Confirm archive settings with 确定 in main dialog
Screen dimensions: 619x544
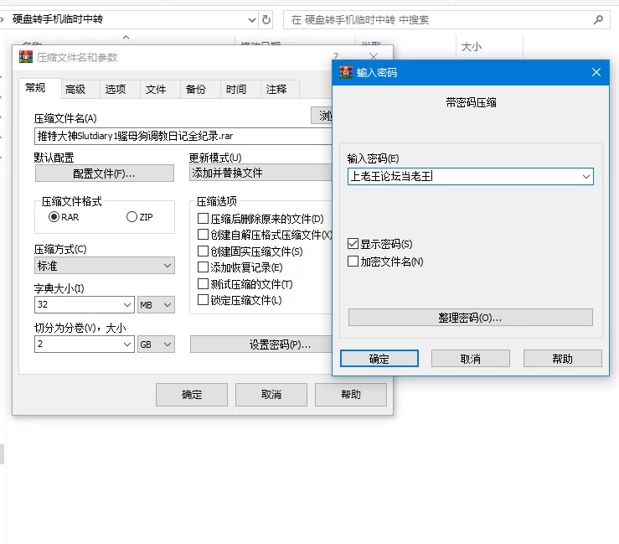(192, 394)
